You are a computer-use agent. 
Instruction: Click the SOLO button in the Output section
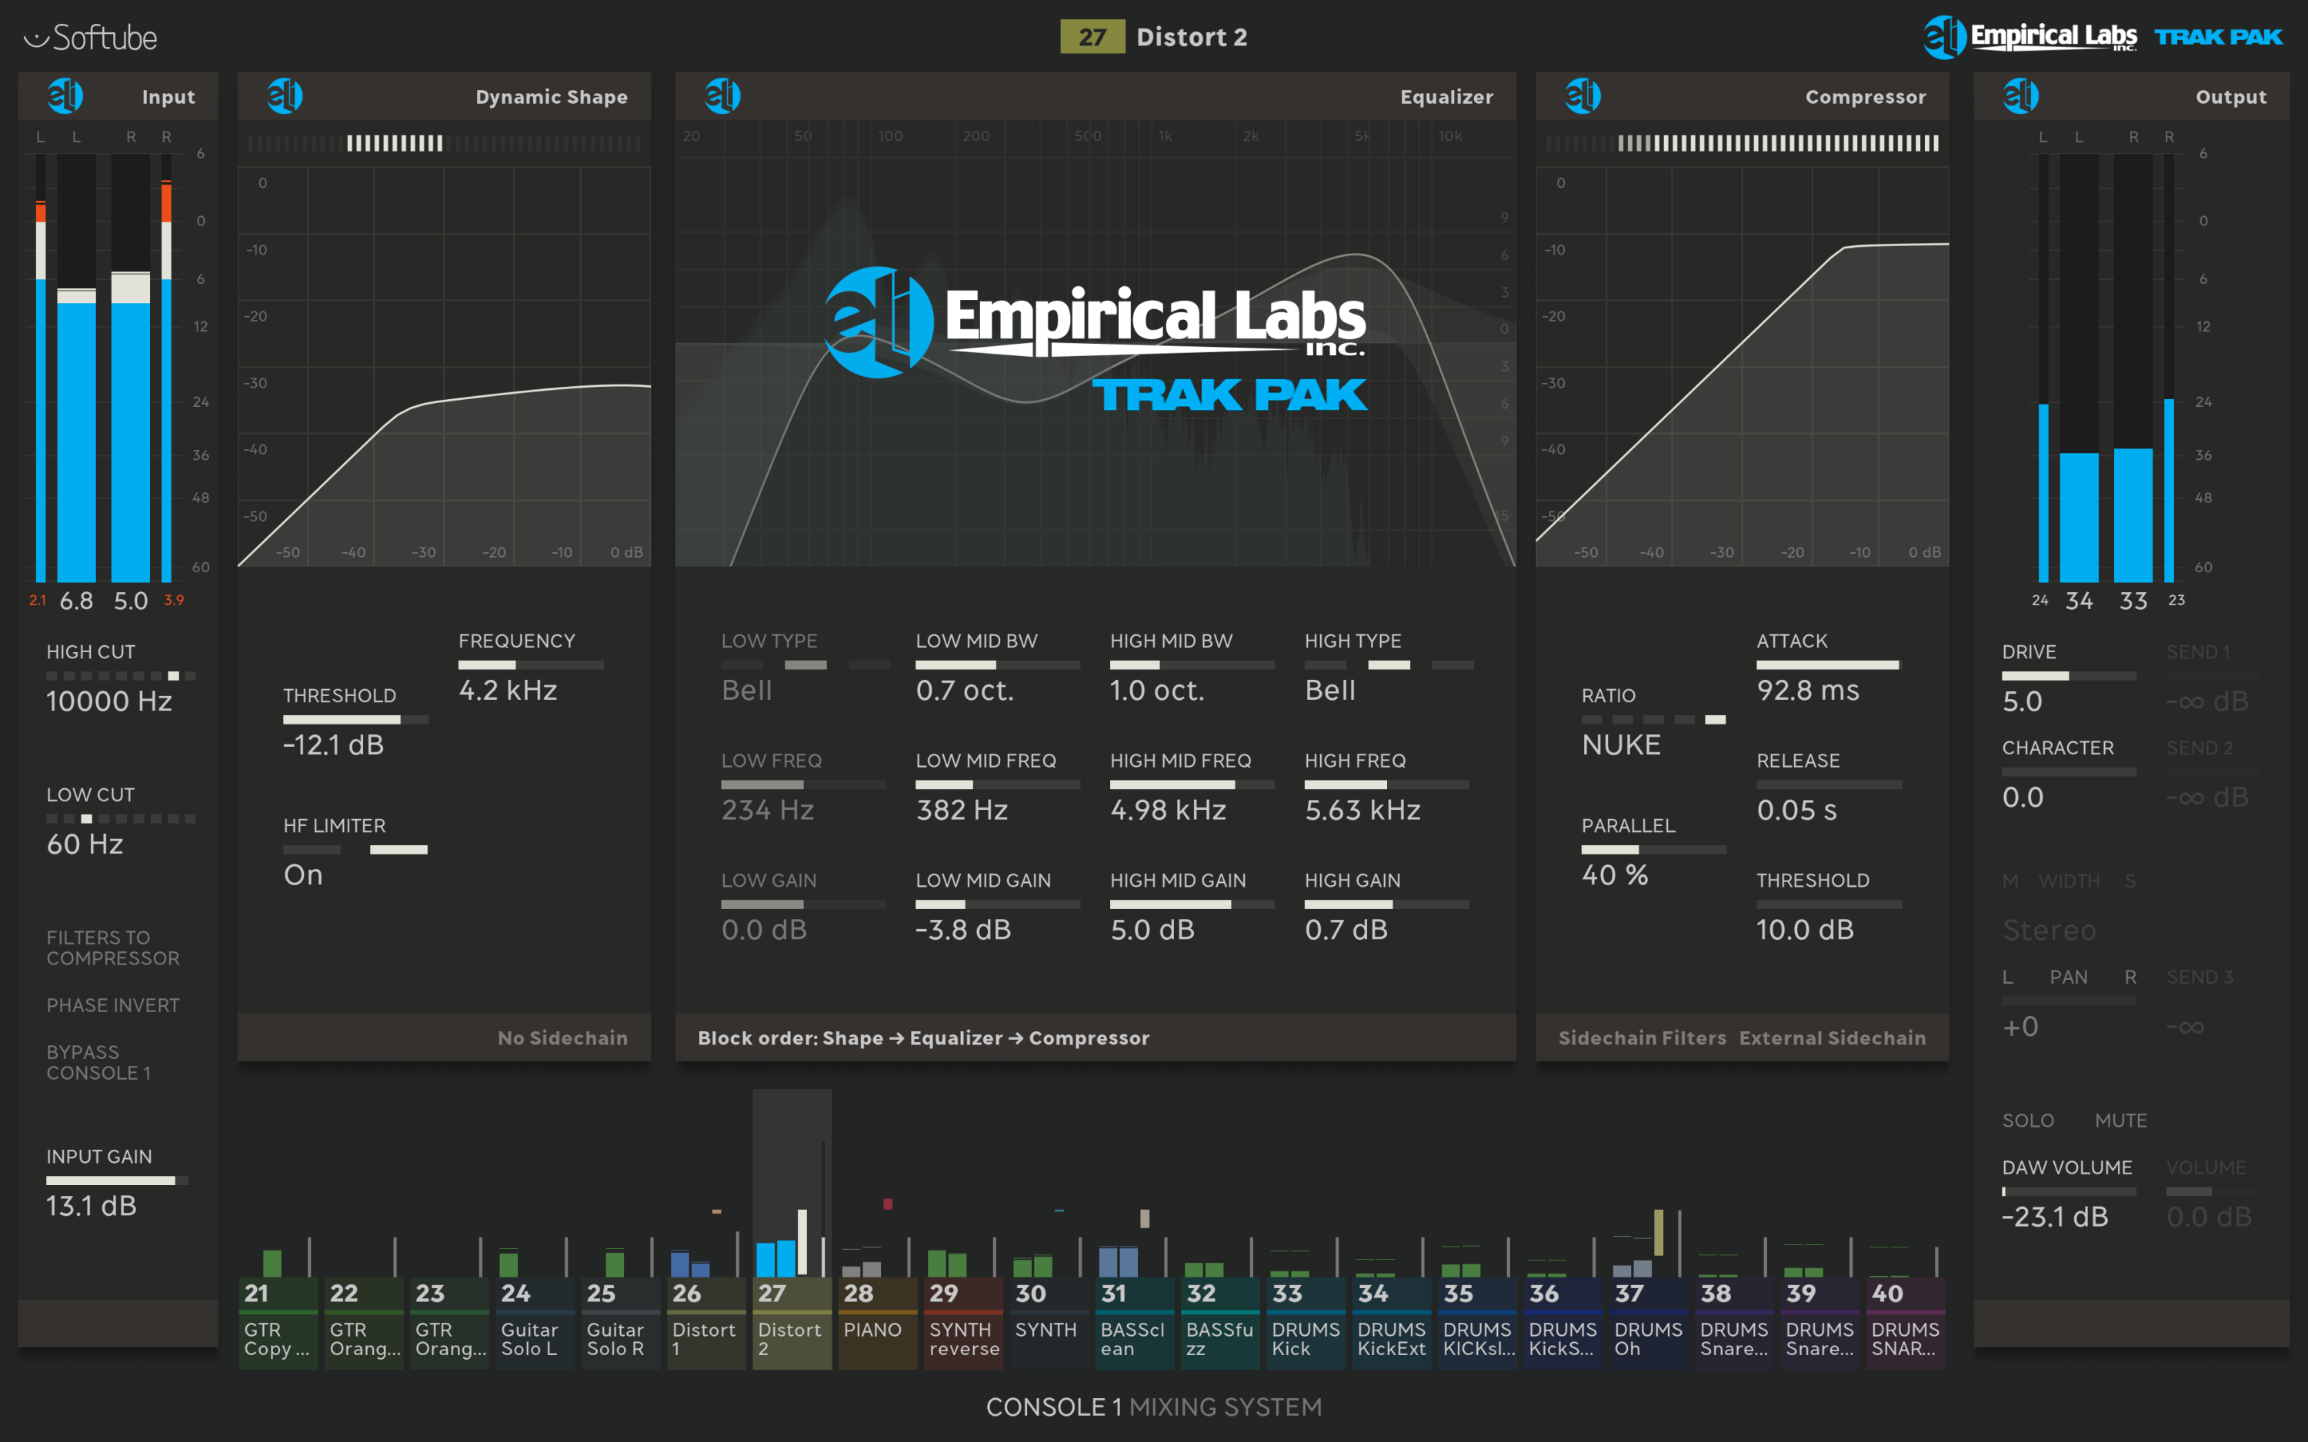[x=2029, y=1120]
